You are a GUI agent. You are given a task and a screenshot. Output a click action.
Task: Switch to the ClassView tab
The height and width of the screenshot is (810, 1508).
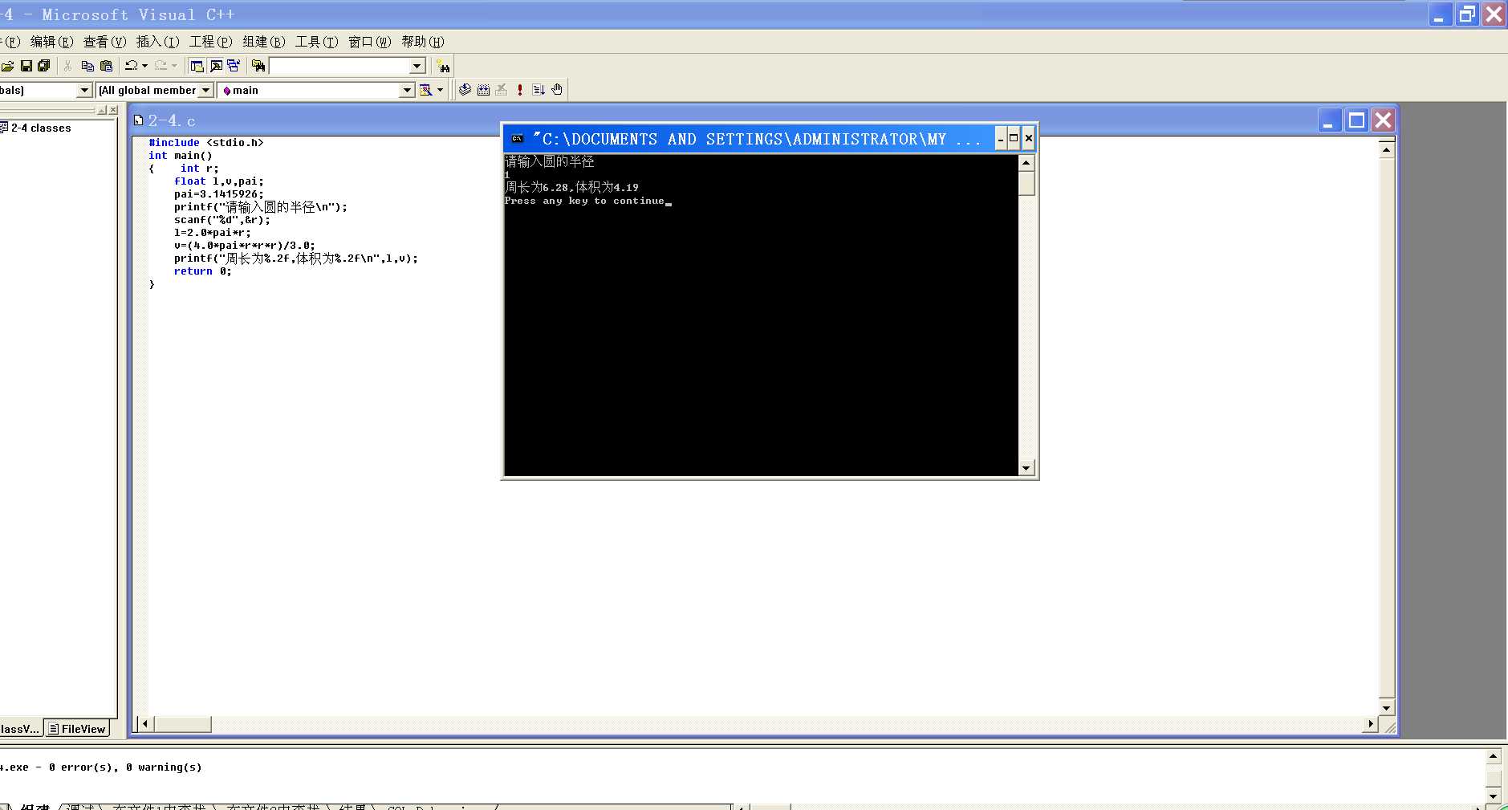pyautogui.click(x=20, y=729)
